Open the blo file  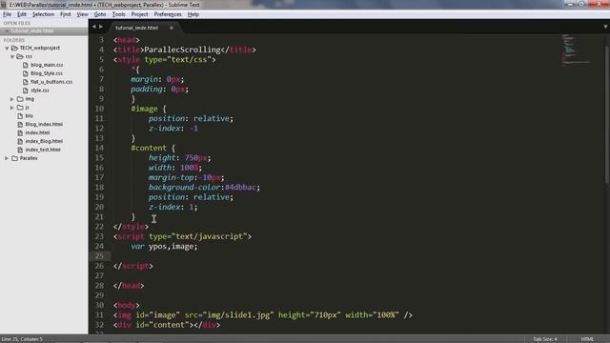tap(30, 116)
